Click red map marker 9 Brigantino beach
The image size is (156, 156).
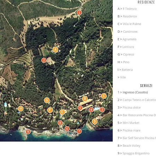pyautogui.click(x=28, y=131)
